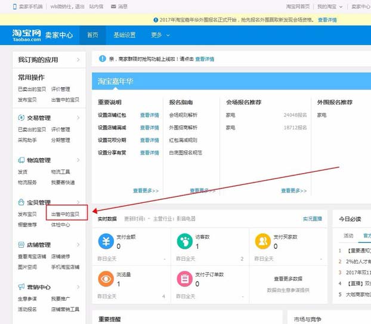Click 查看更多数据 in the data panel

pyautogui.click(x=288, y=279)
